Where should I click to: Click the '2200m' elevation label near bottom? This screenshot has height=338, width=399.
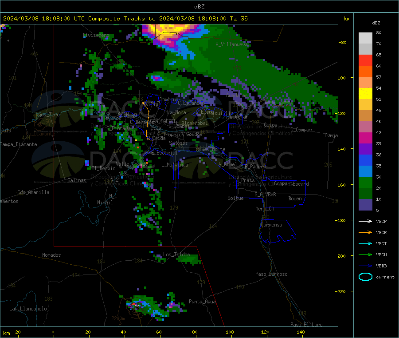point(118,318)
